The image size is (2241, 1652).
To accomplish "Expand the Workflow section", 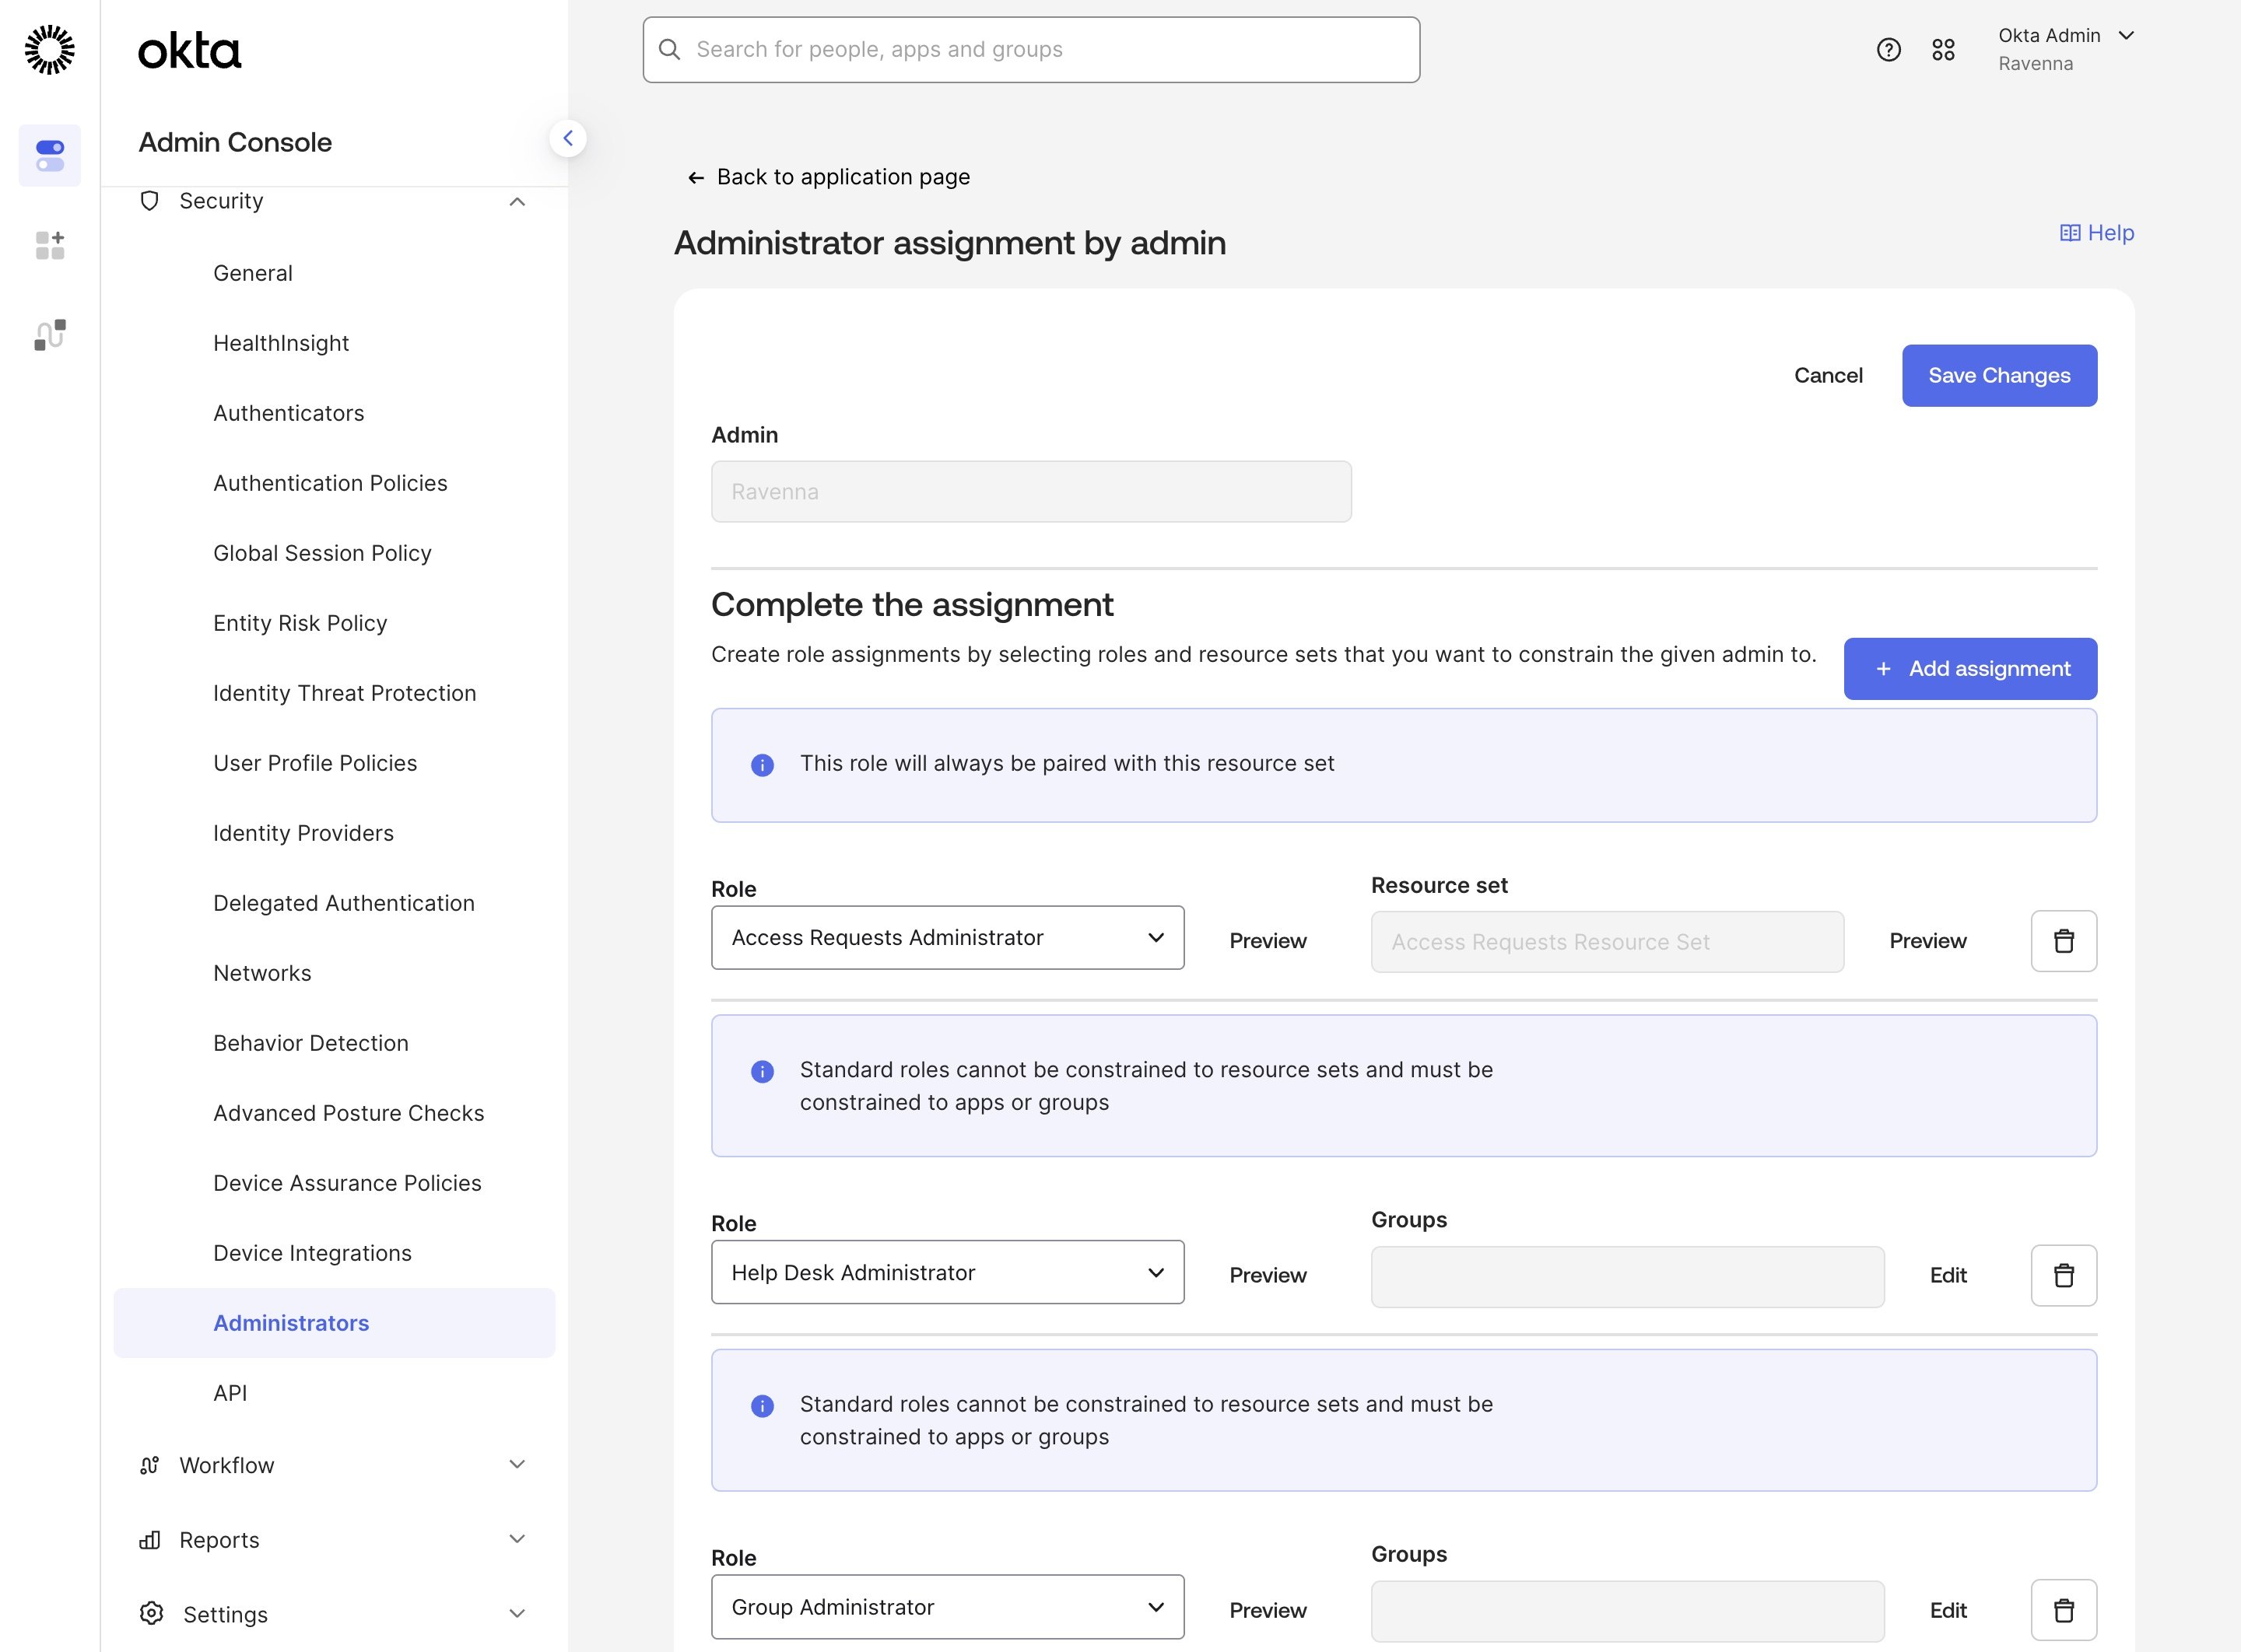I will (517, 1464).
